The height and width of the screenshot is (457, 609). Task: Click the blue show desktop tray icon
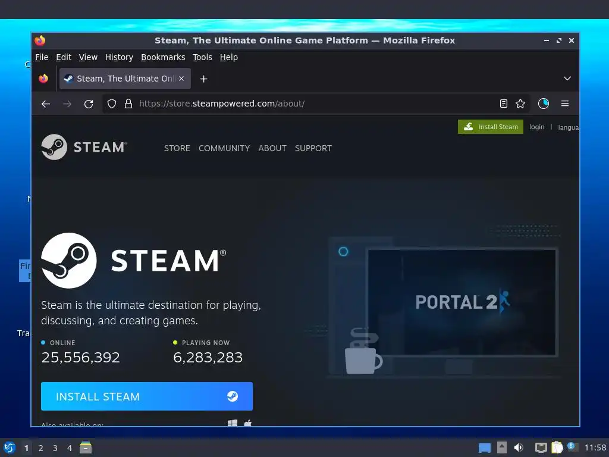pos(484,447)
